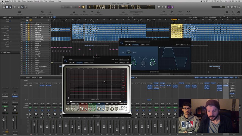
Task: Toggle Schope plugin power button
Action: click(66, 61)
